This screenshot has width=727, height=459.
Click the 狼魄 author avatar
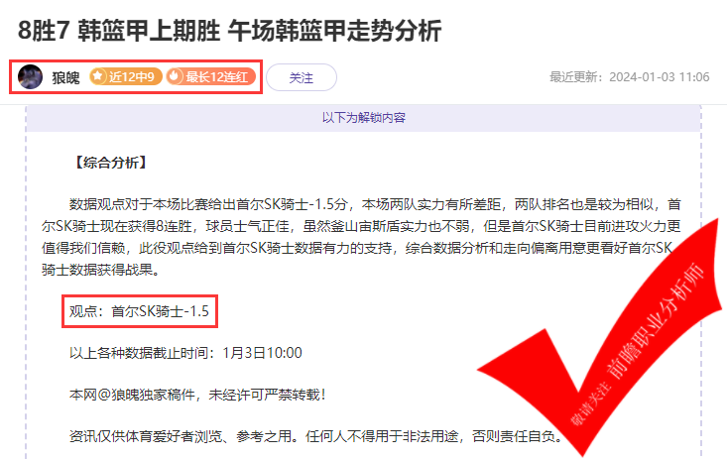click(30, 77)
